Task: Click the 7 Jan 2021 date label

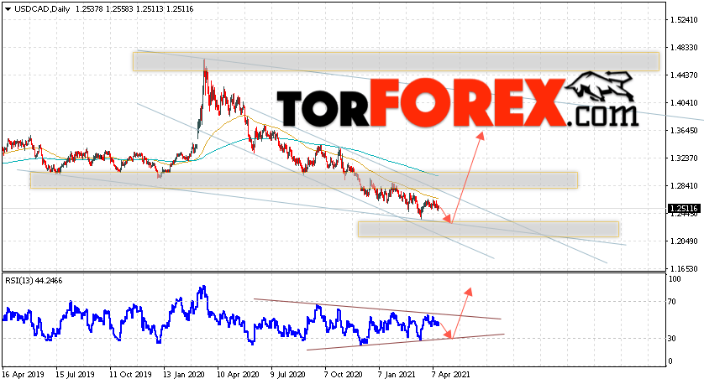Action: 397,375
